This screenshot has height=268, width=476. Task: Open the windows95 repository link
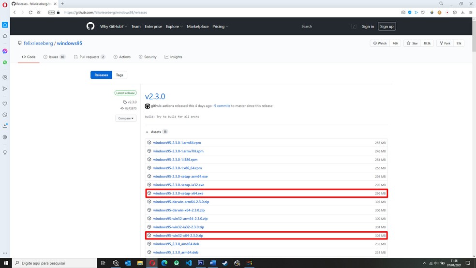click(x=70, y=43)
